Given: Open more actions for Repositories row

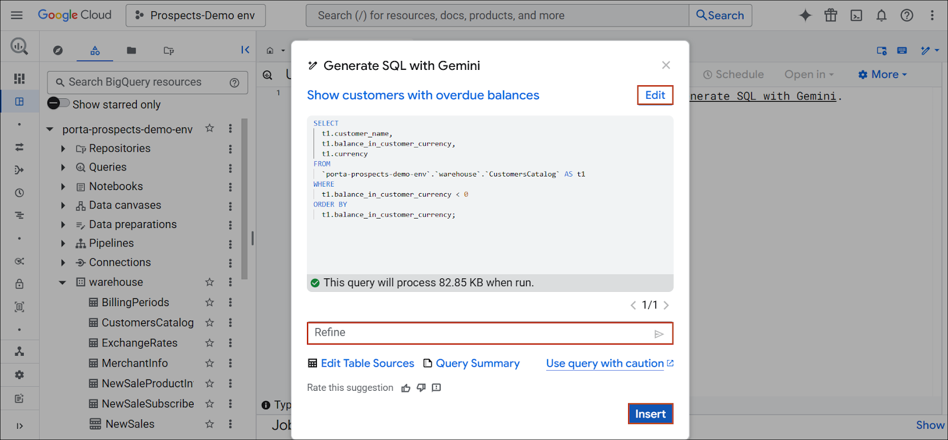Looking at the screenshot, I should (230, 149).
